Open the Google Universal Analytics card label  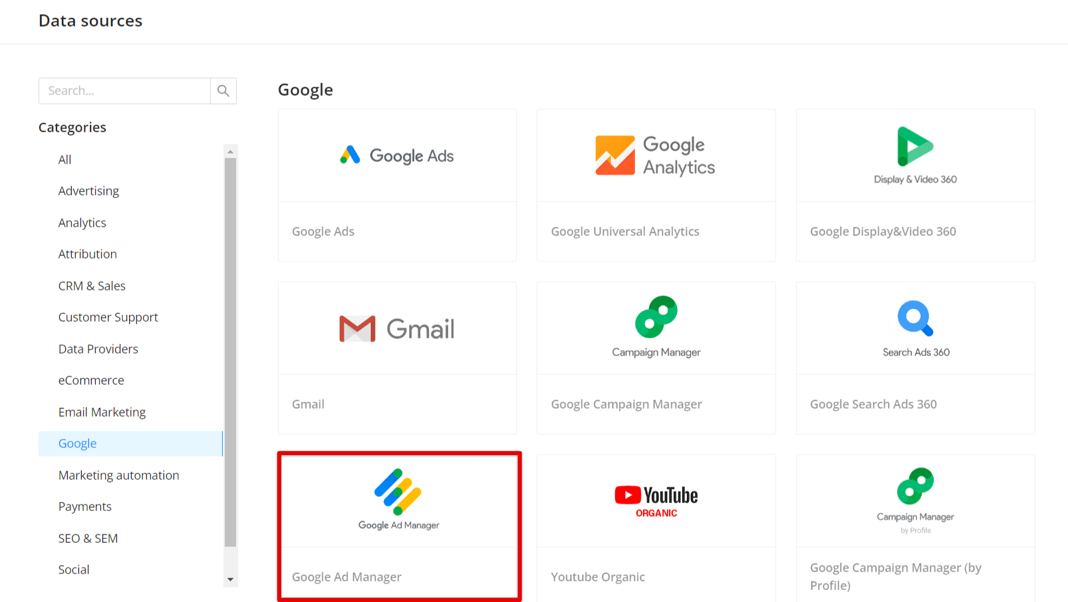(x=625, y=231)
